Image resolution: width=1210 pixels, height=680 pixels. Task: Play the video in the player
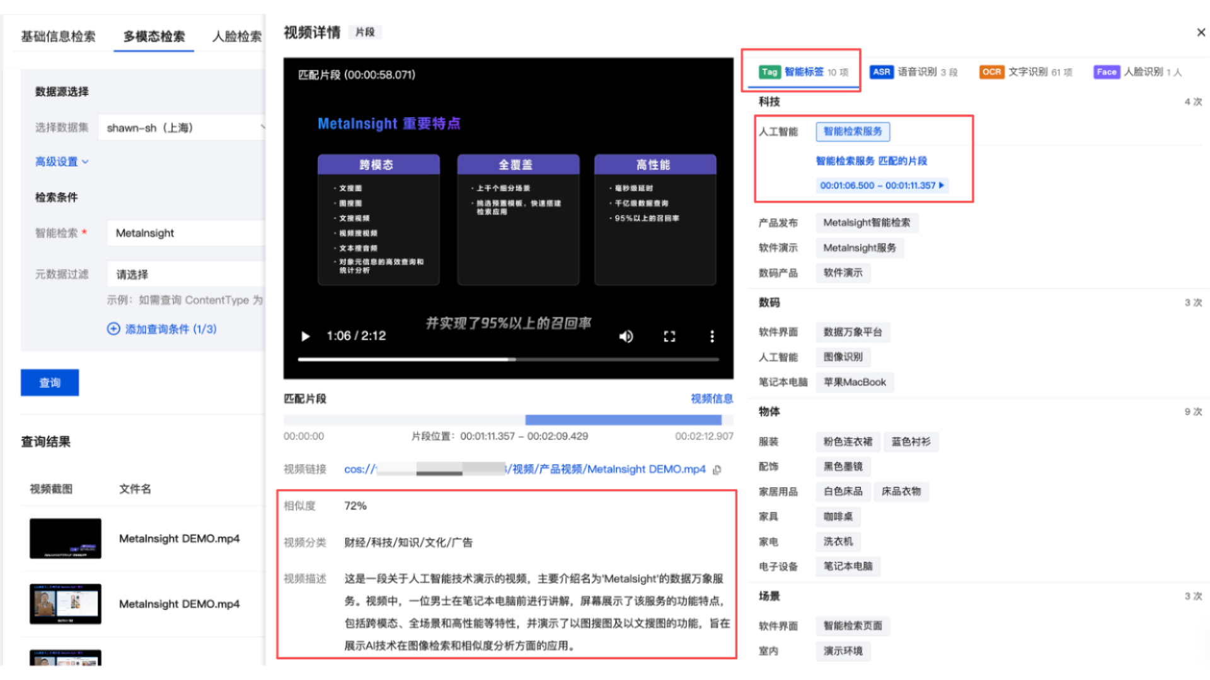point(306,336)
